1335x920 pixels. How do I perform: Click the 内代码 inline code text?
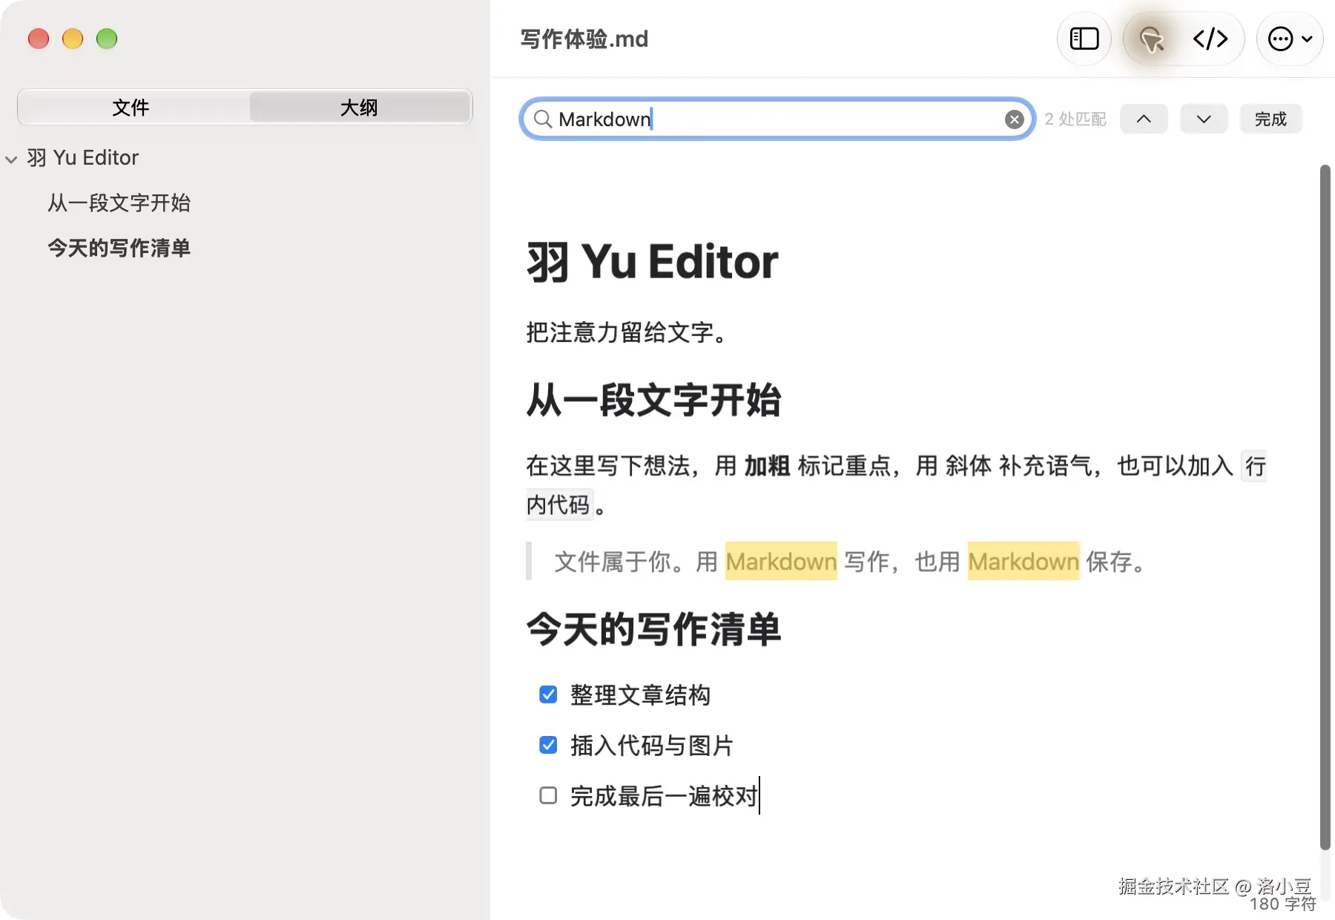click(558, 505)
